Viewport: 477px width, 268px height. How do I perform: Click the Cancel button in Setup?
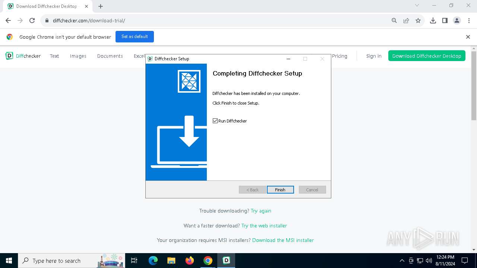click(x=312, y=190)
